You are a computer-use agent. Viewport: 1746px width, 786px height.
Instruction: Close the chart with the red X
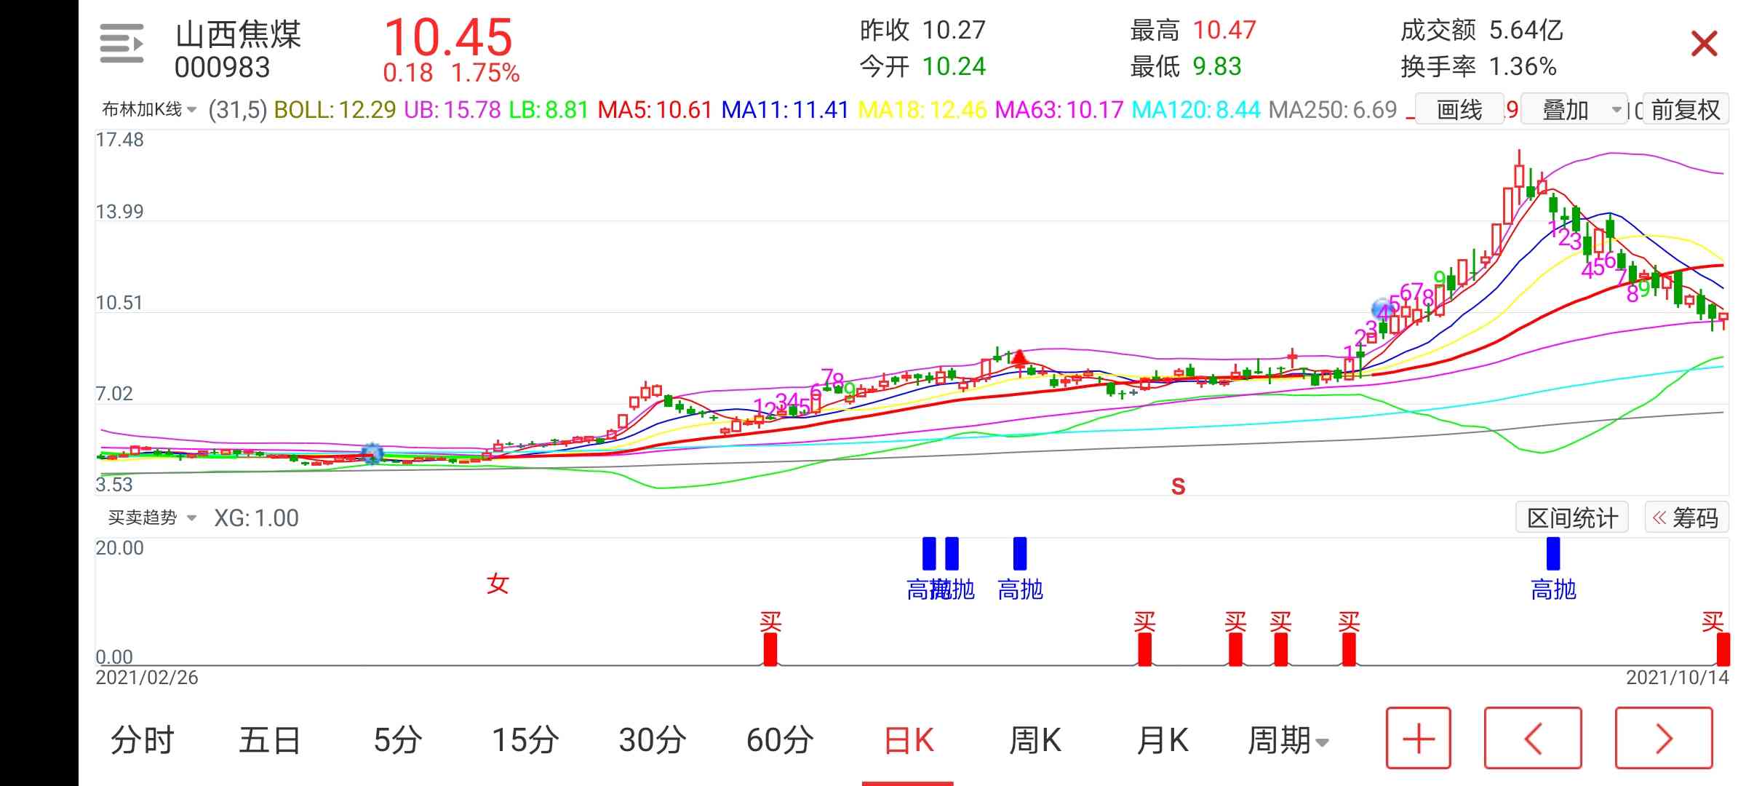tap(1704, 44)
